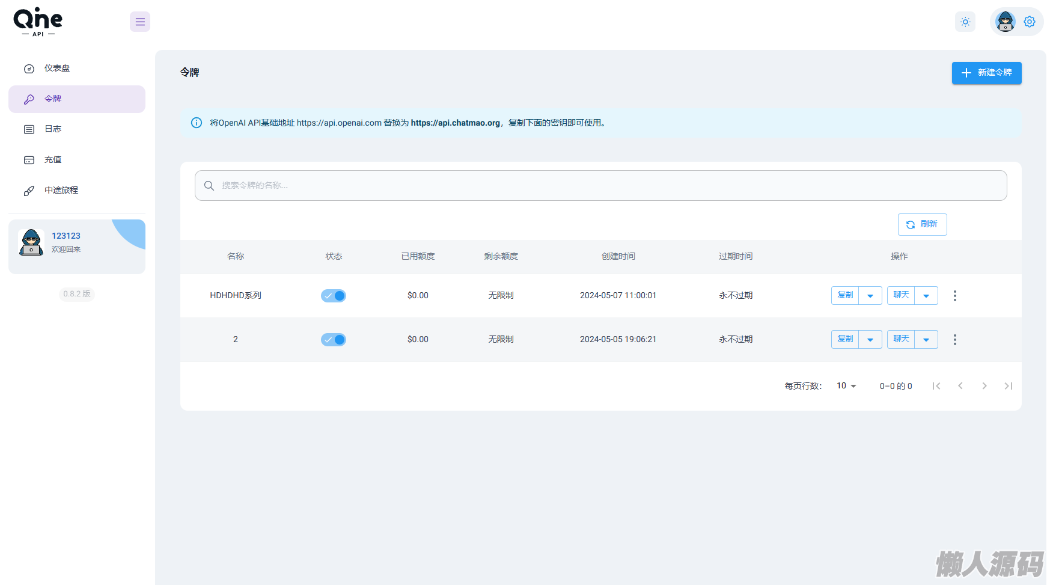Disable the HDHDHD系列 token status switch
The width and height of the screenshot is (1056, 585).
tap(334, 296)
